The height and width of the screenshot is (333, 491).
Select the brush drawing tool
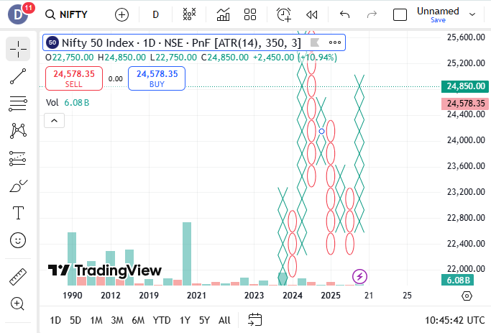18,186
